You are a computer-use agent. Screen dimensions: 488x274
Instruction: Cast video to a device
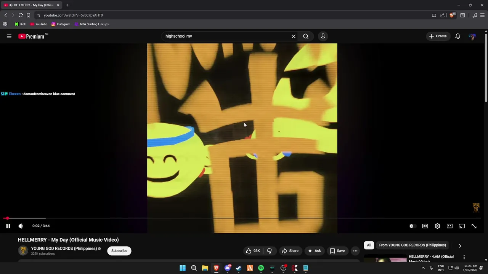(462, 226)
